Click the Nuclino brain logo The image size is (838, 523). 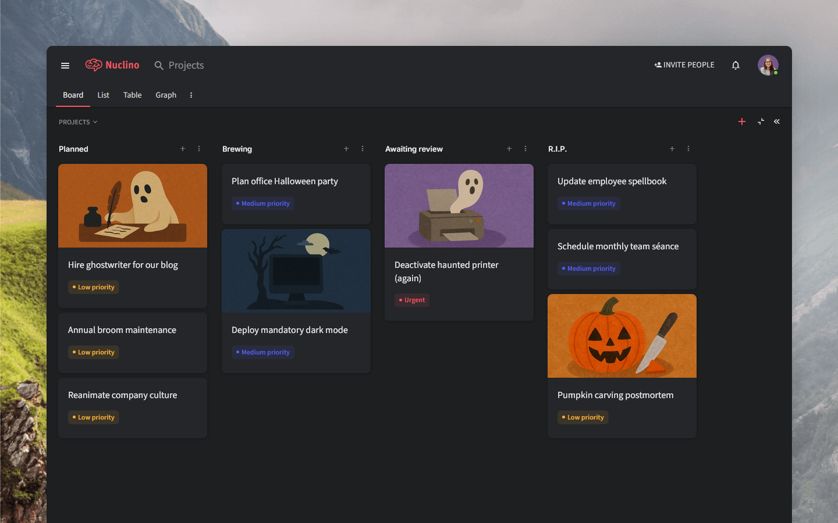tap(94, 65)
